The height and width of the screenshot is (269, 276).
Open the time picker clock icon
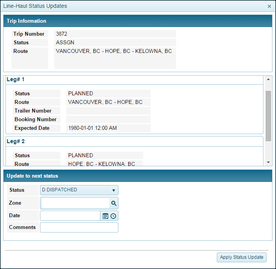point(113,216)
